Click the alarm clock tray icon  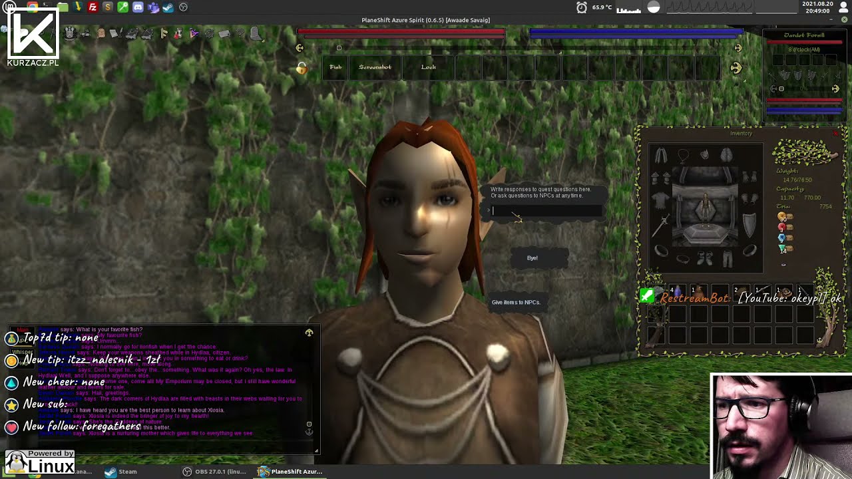pos(582,7)
